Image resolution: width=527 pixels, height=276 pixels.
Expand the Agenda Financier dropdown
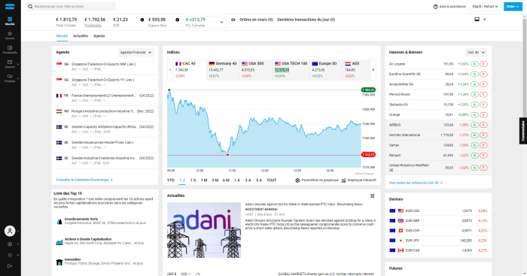(136, 53)
